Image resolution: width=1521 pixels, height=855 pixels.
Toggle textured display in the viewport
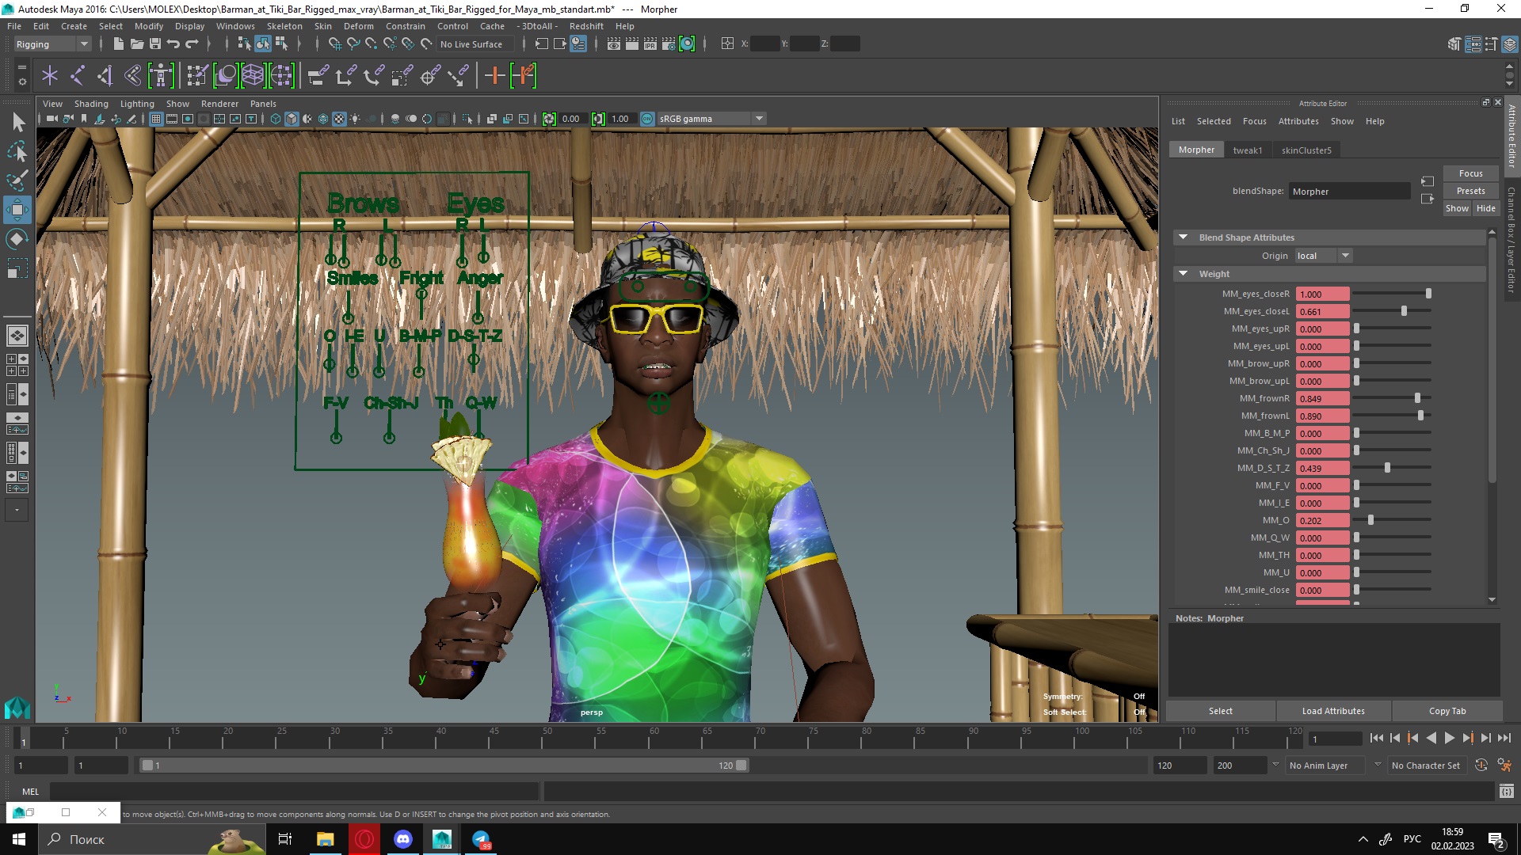[339, 119]
